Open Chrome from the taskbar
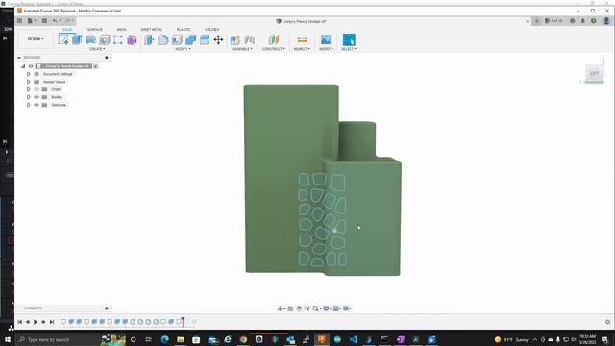 point(243,339)
